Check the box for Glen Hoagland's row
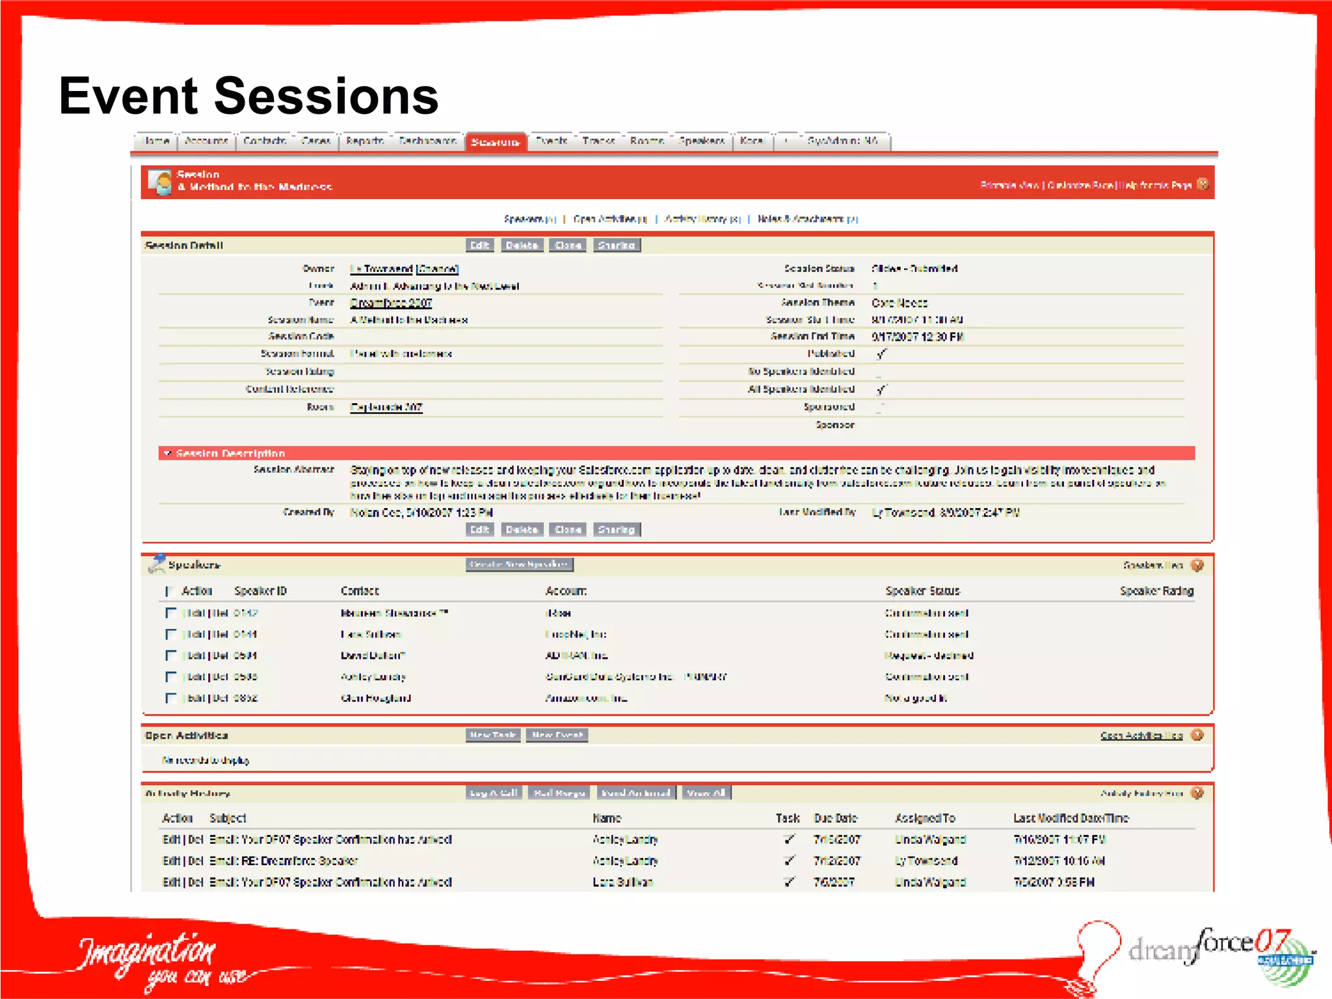This screenshot has height=999, width=1332. click(170, 698)
